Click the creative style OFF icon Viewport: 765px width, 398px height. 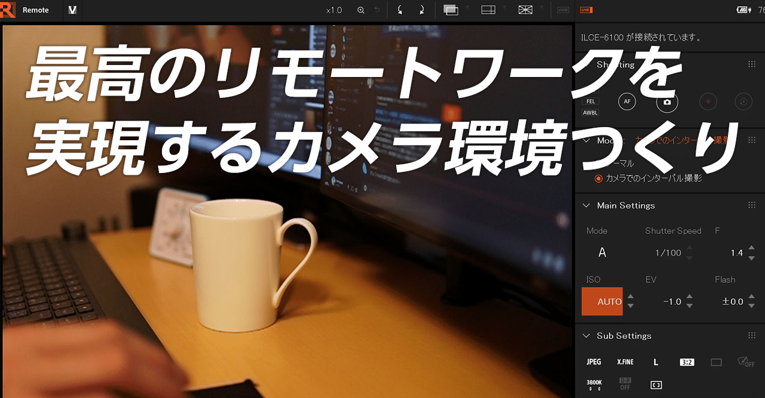[746, 362]
